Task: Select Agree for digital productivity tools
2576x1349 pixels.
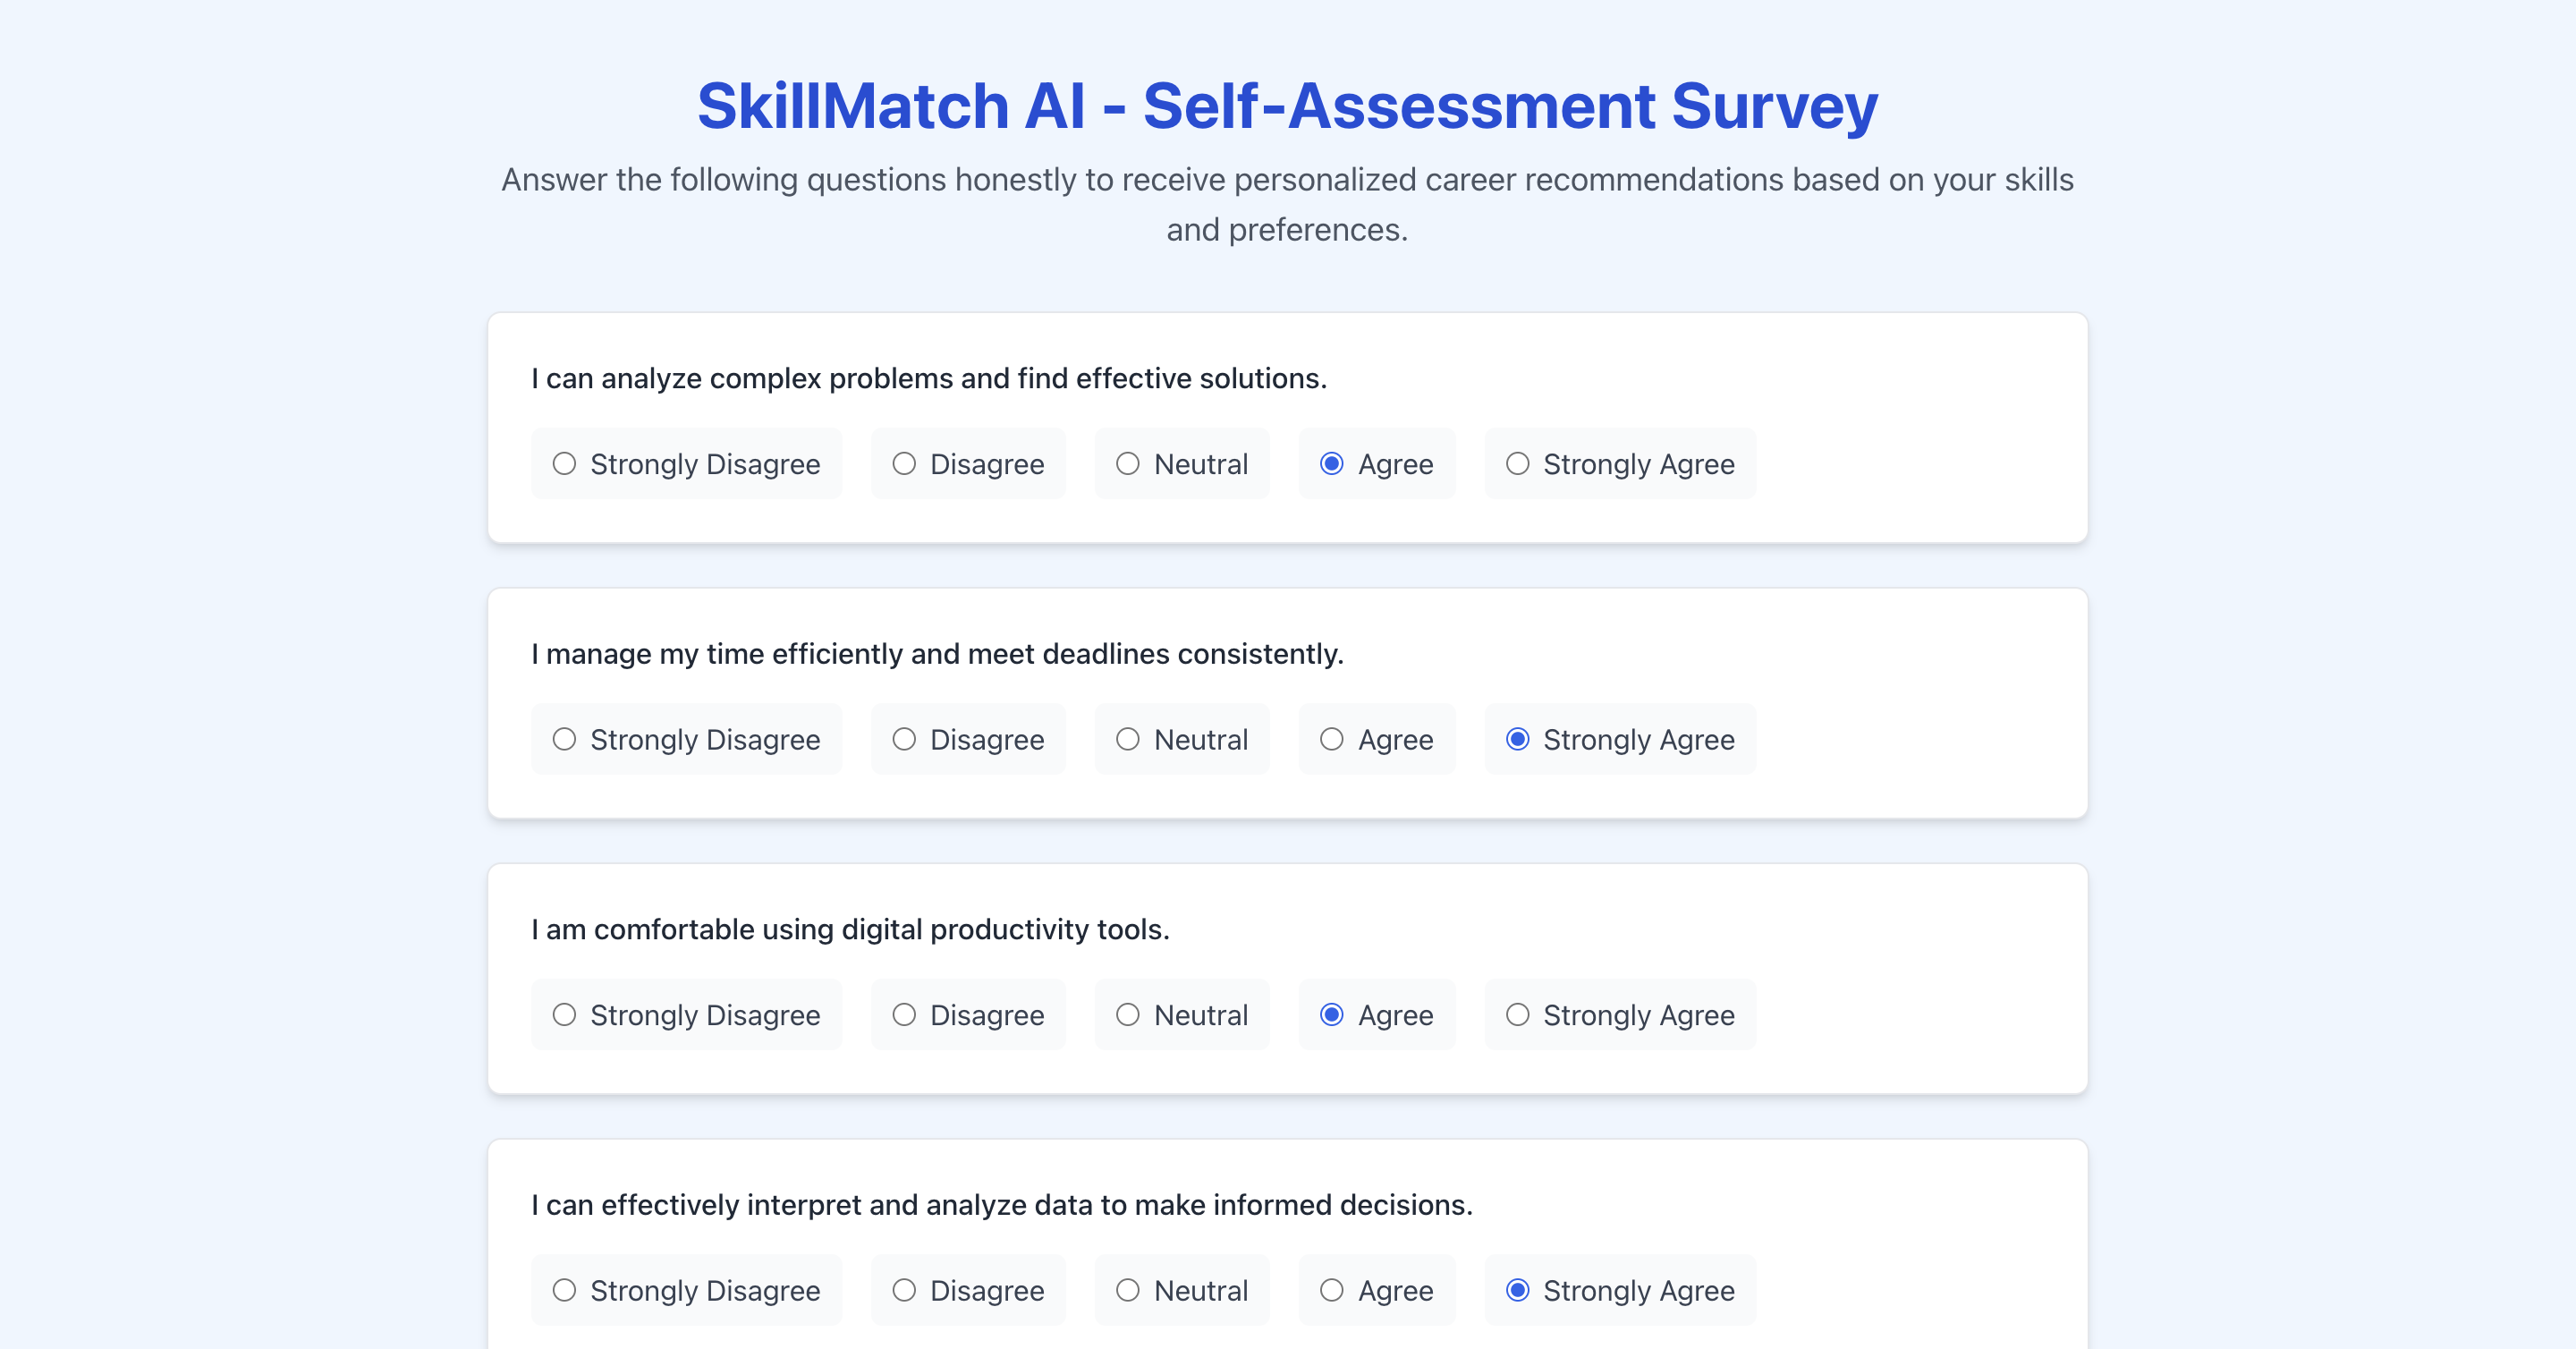Action: point(1332,1015)
